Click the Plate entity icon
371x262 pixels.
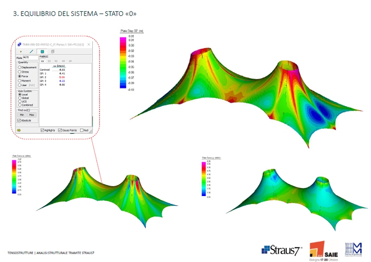coord(42,51)
